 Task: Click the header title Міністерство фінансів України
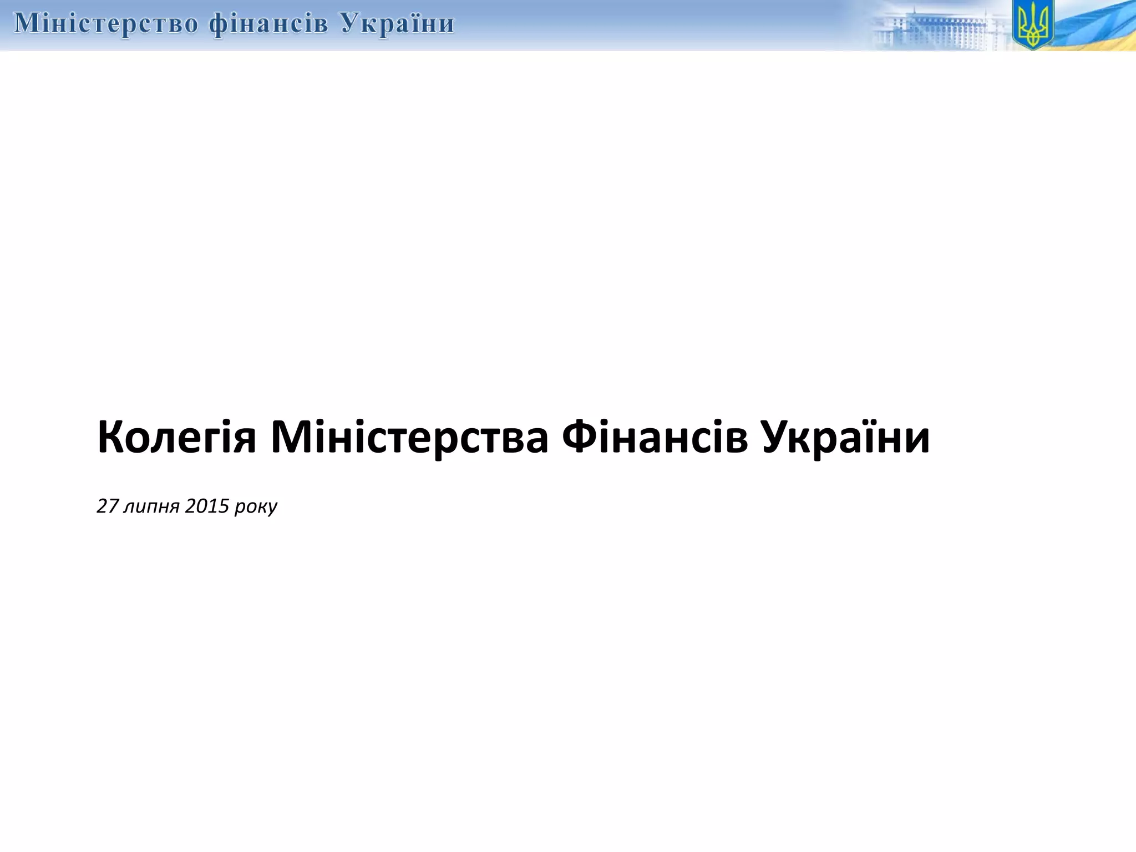click(234, 24)
